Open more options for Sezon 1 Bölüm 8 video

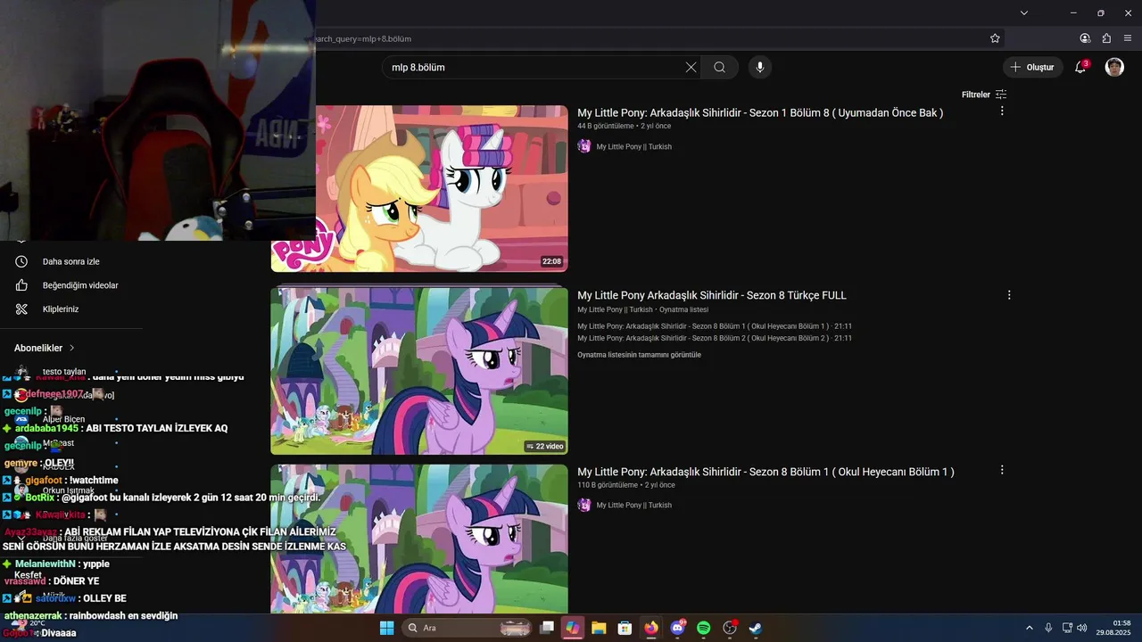tap(1002, 111)
